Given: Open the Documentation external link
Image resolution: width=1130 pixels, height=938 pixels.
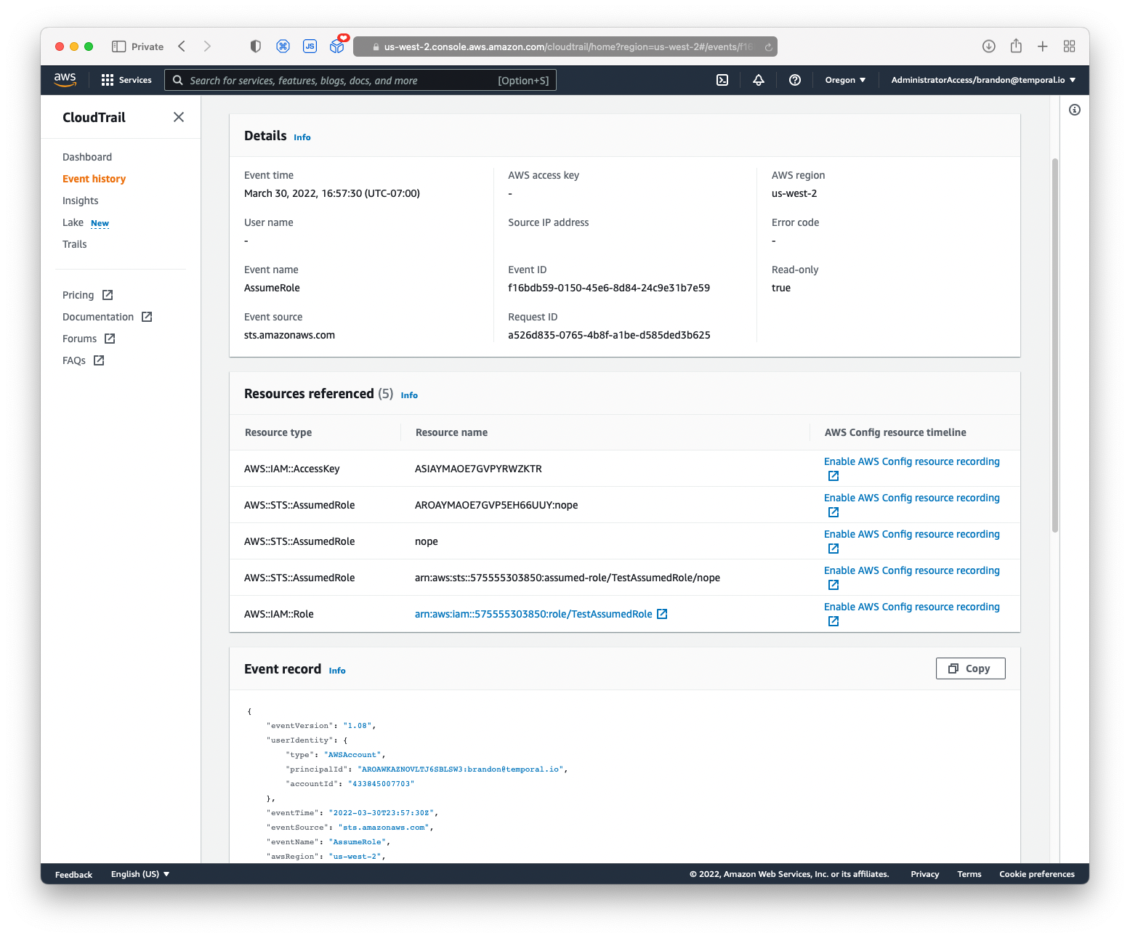Looking at the screenshot, I should click(x=107, y=317).
